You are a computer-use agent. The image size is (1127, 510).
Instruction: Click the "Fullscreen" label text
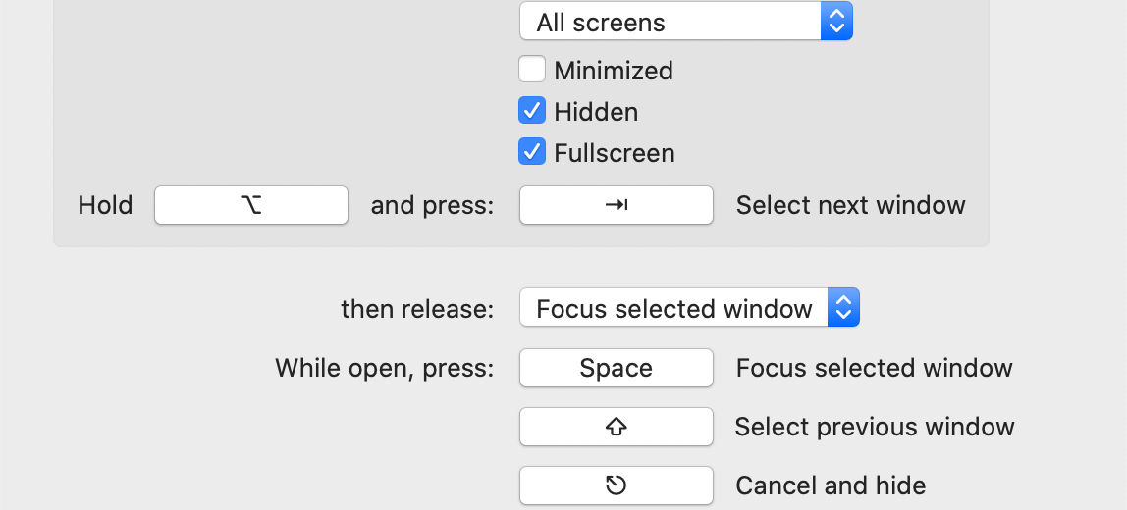pyautogui.click(x=614, y=153)
